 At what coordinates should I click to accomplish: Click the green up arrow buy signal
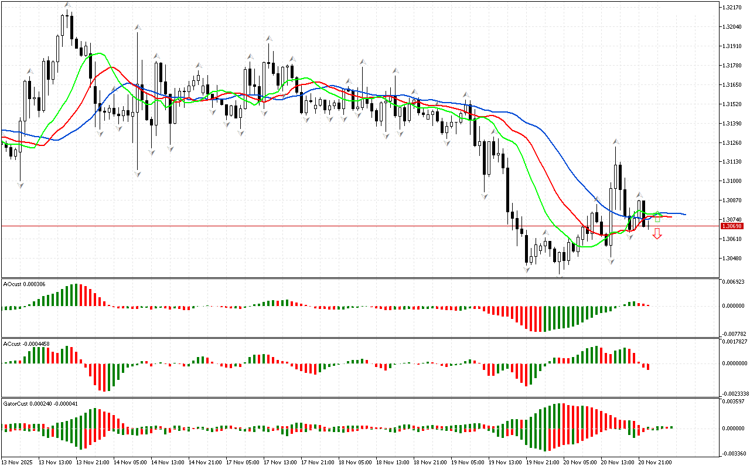pos(657,217)
